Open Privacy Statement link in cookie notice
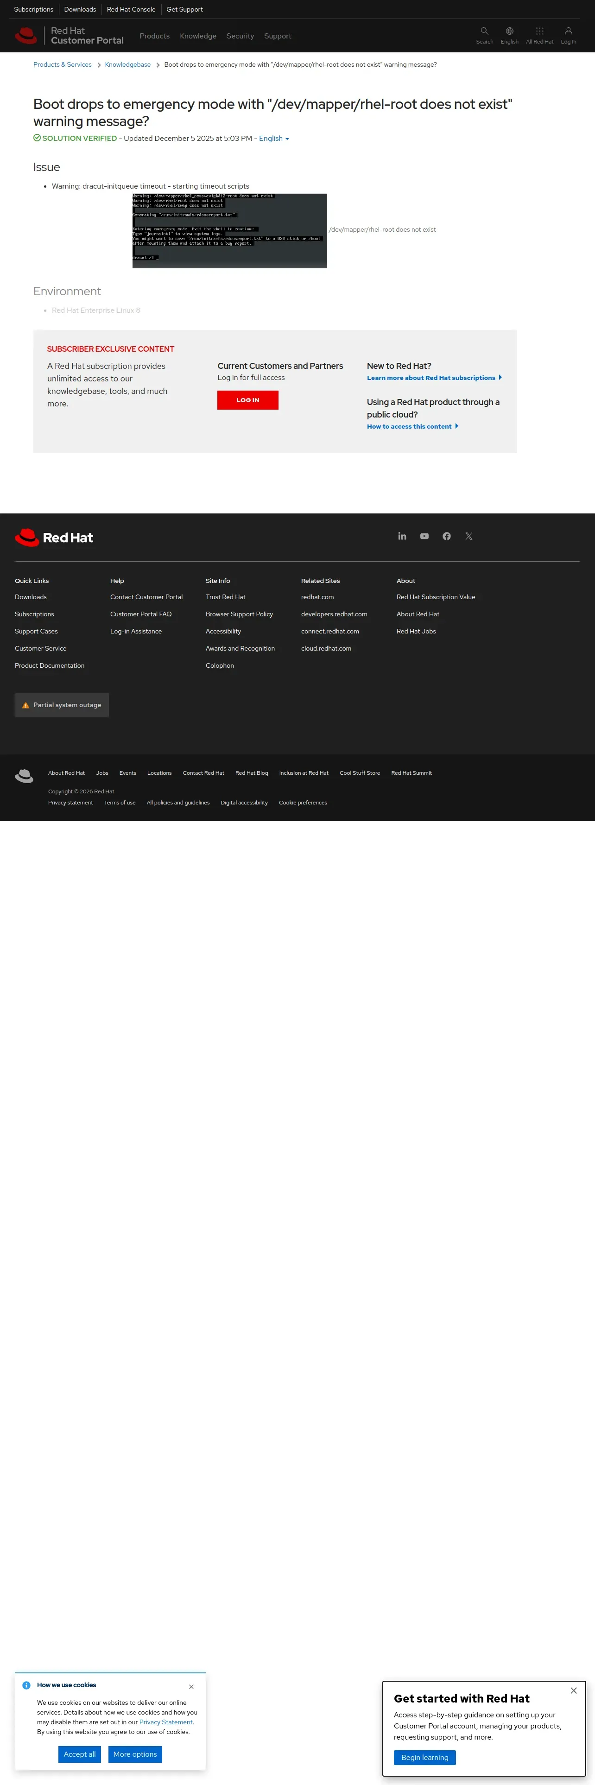 (x=165, y=1722)
